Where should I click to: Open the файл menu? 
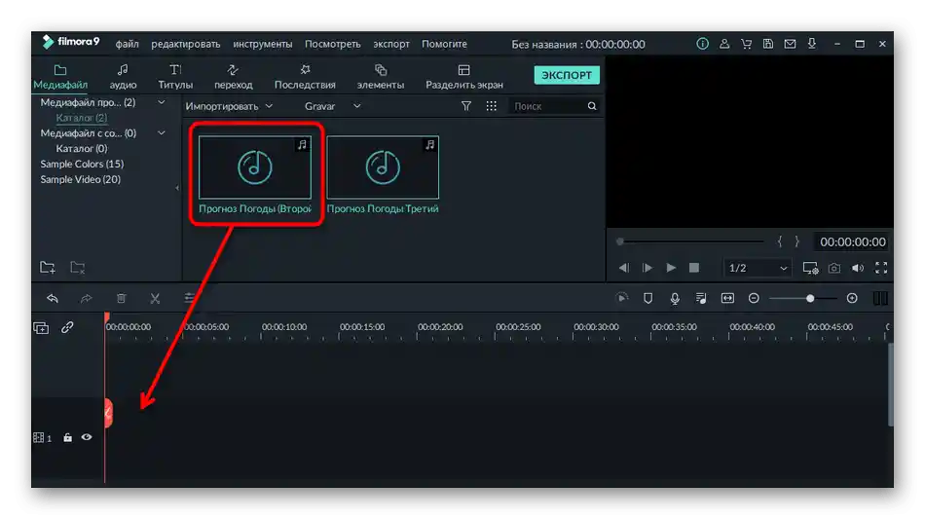(127, 44)
